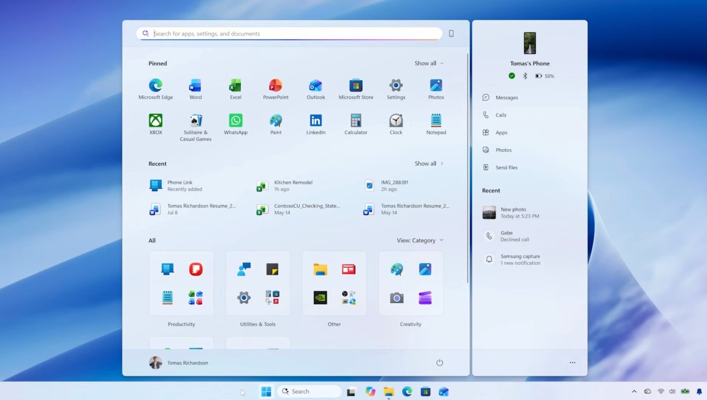Screen dimensions: 707x400
Task: Open Microsoft Store from pinned apps
Action: 356,89
